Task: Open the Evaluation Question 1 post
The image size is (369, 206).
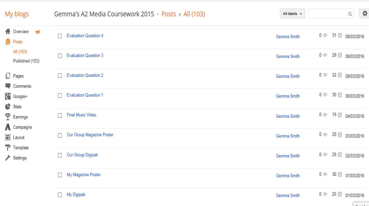Action: click(85, 95)
